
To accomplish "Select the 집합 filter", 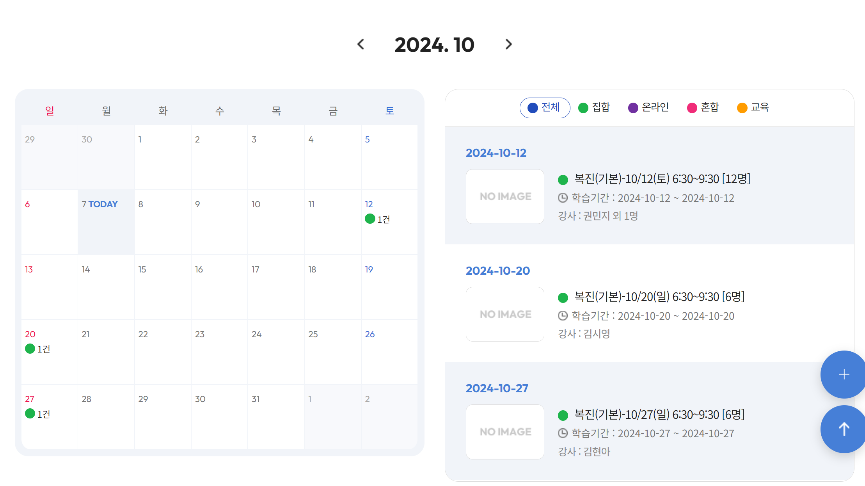I will pyautogui.click(x=594, y=108).
